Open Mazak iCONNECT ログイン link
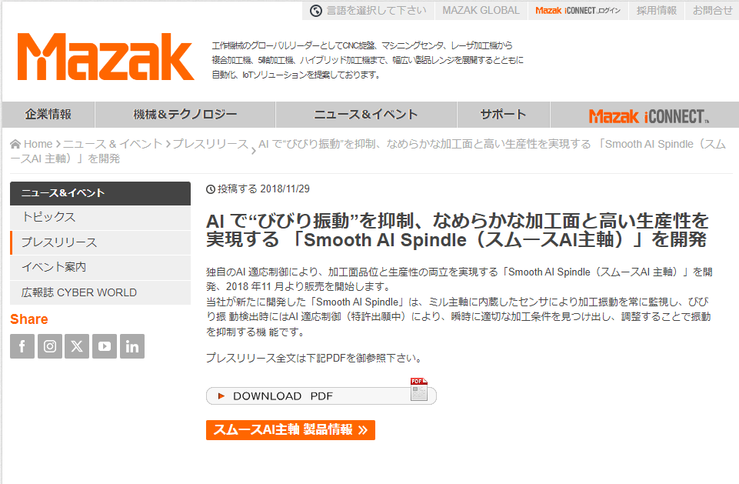Viewport: 739px width, 484px height. (578, 10)
